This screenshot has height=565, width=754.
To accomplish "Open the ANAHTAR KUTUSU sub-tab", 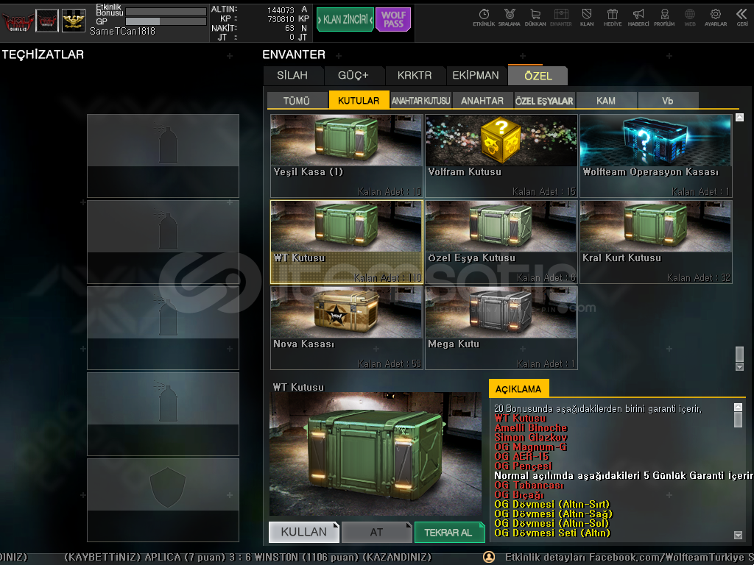I will 420,100.
